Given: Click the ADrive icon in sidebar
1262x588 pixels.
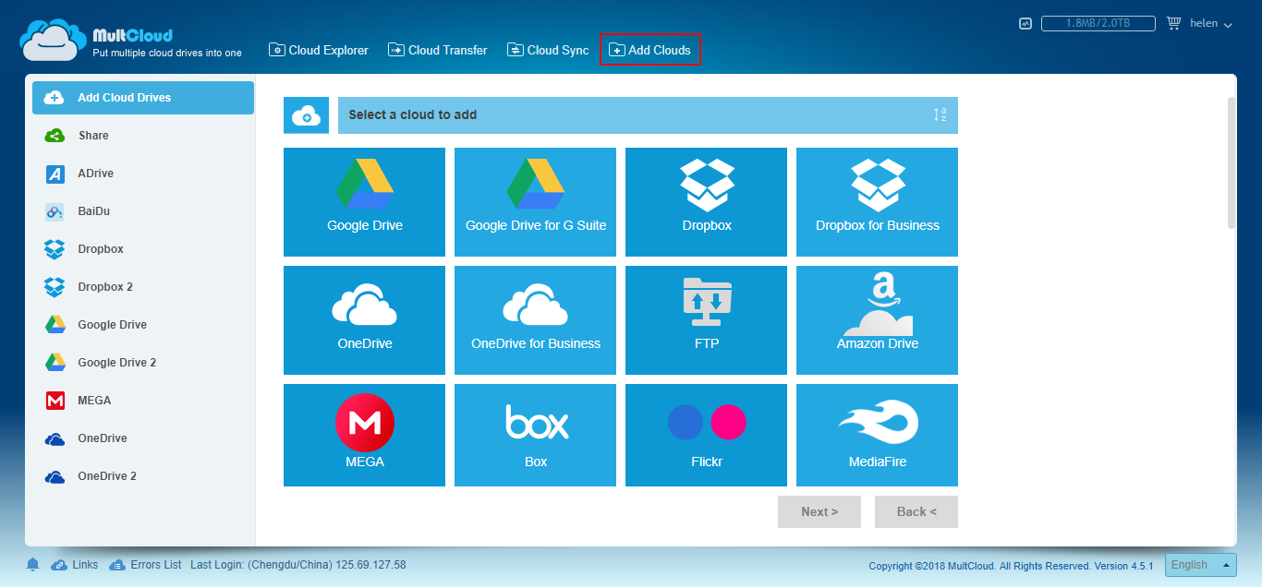Looking at the screenshot, I should click(x=55, y=174).
